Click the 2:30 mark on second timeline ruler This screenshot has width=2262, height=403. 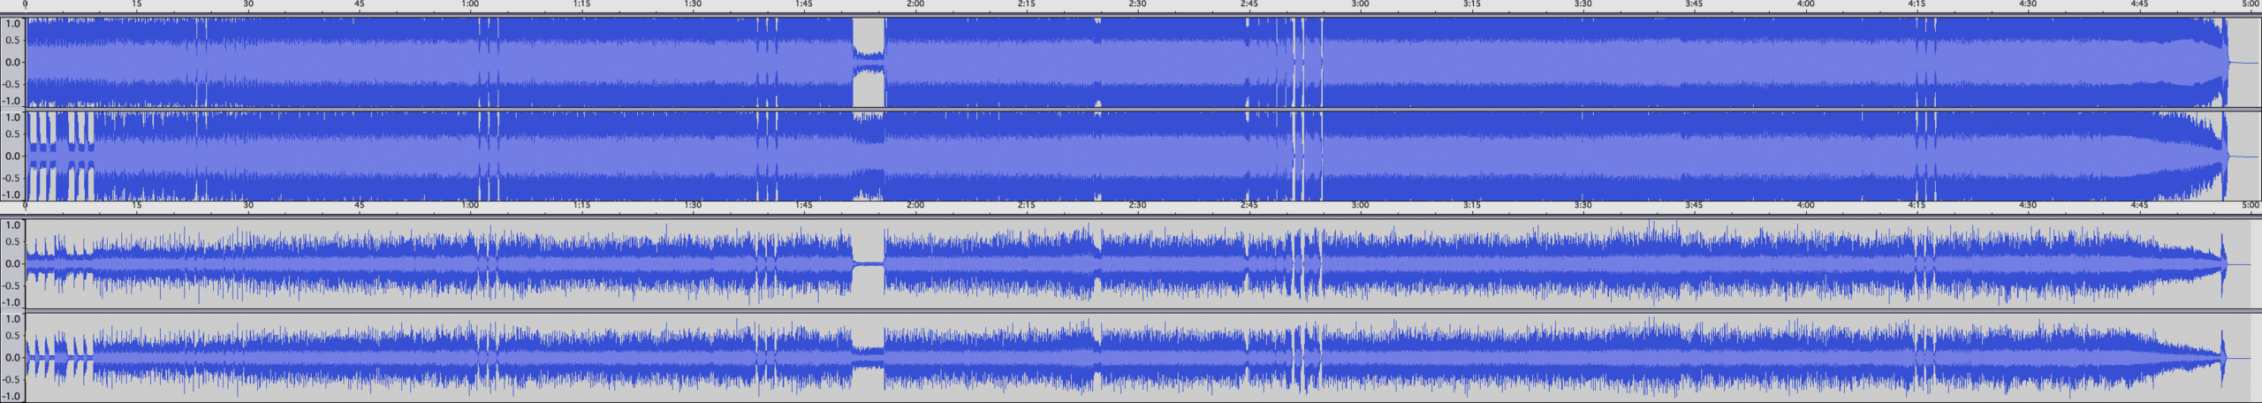click(1137, 205)
